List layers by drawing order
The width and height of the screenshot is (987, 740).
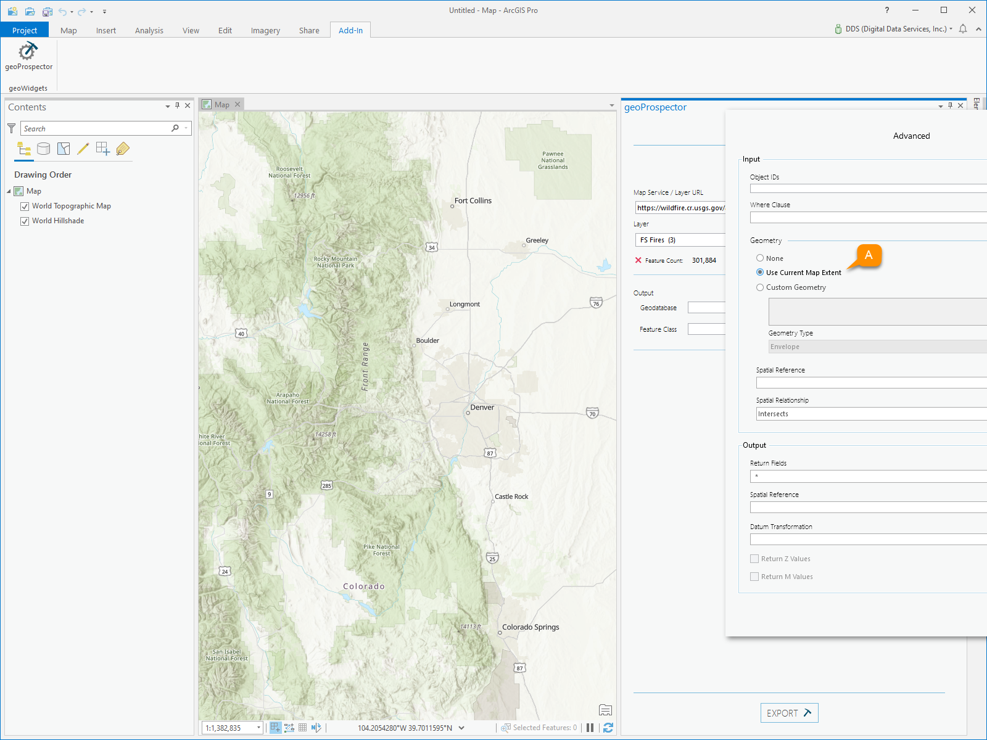[24, 149]
